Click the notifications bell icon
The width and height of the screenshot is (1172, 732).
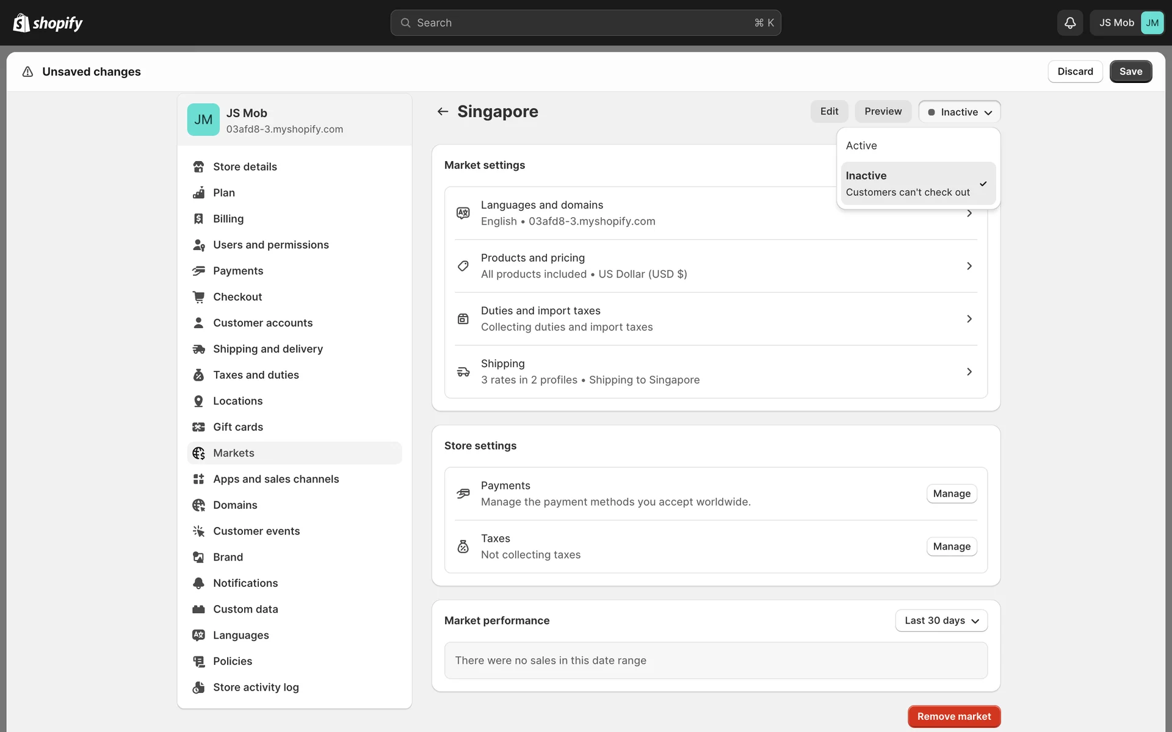click(1069, 23)
